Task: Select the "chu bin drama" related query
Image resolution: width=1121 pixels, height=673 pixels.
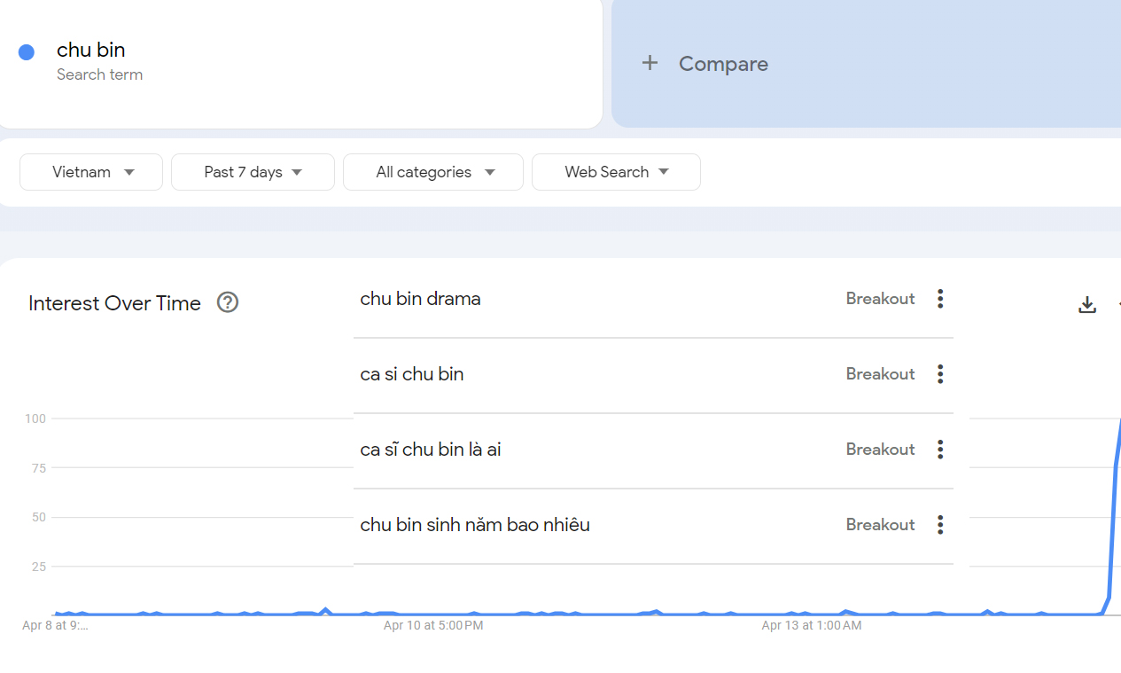Action: point(421,299)
